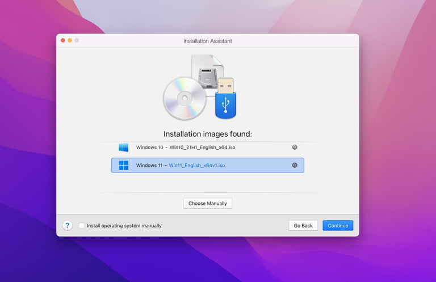436x282 pixels.
Task: Select the Windows 10 installation image row
Action: (208, 148)
